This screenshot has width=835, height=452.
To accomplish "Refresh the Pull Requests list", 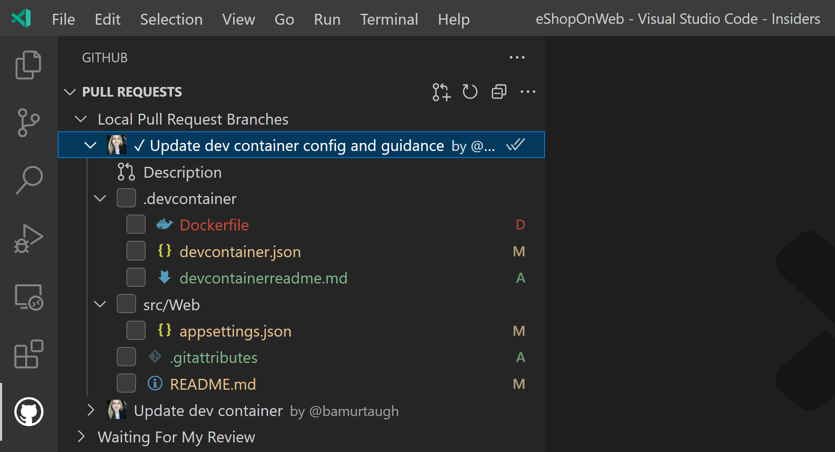I will [x=470, y=92].
